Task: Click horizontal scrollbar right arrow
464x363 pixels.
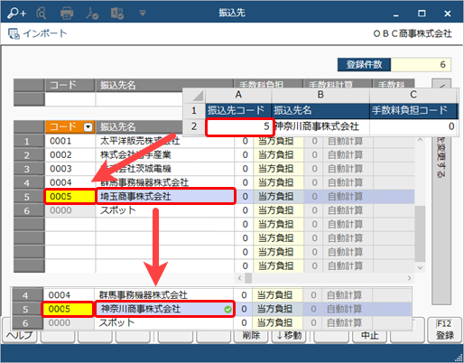Action: tap(409, 278)
